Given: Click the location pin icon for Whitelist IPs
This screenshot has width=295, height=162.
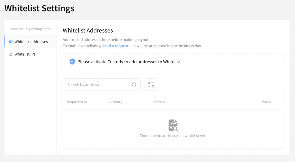Looking at the screenshot, I should tap(11, 54).
